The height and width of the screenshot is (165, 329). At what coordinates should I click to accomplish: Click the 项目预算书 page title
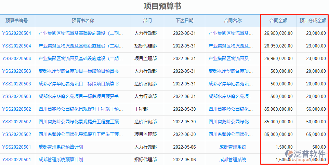tap(162, 6)
